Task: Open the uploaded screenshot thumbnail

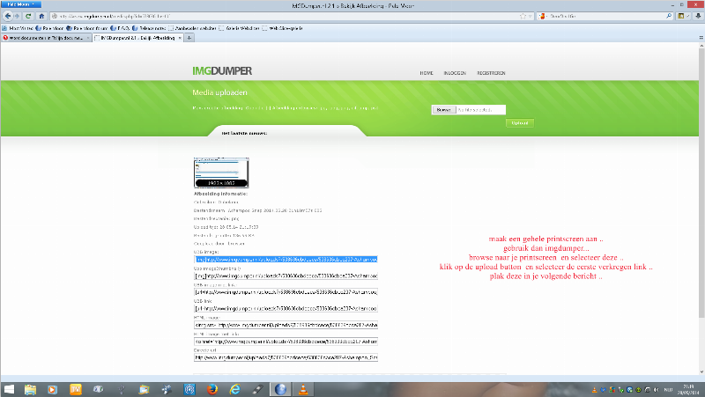Action: [221, 173]
